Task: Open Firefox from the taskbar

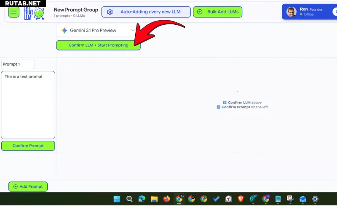Action: click(x=166, y=199)
